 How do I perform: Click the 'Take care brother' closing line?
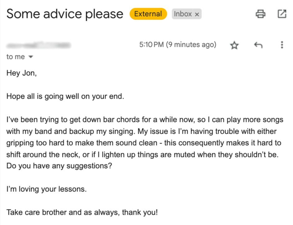(x=82, y=213)
